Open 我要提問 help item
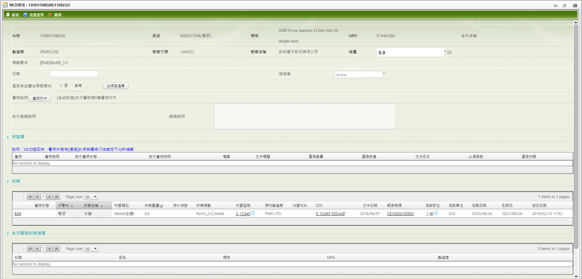The image size is (582, 279). 34,15
